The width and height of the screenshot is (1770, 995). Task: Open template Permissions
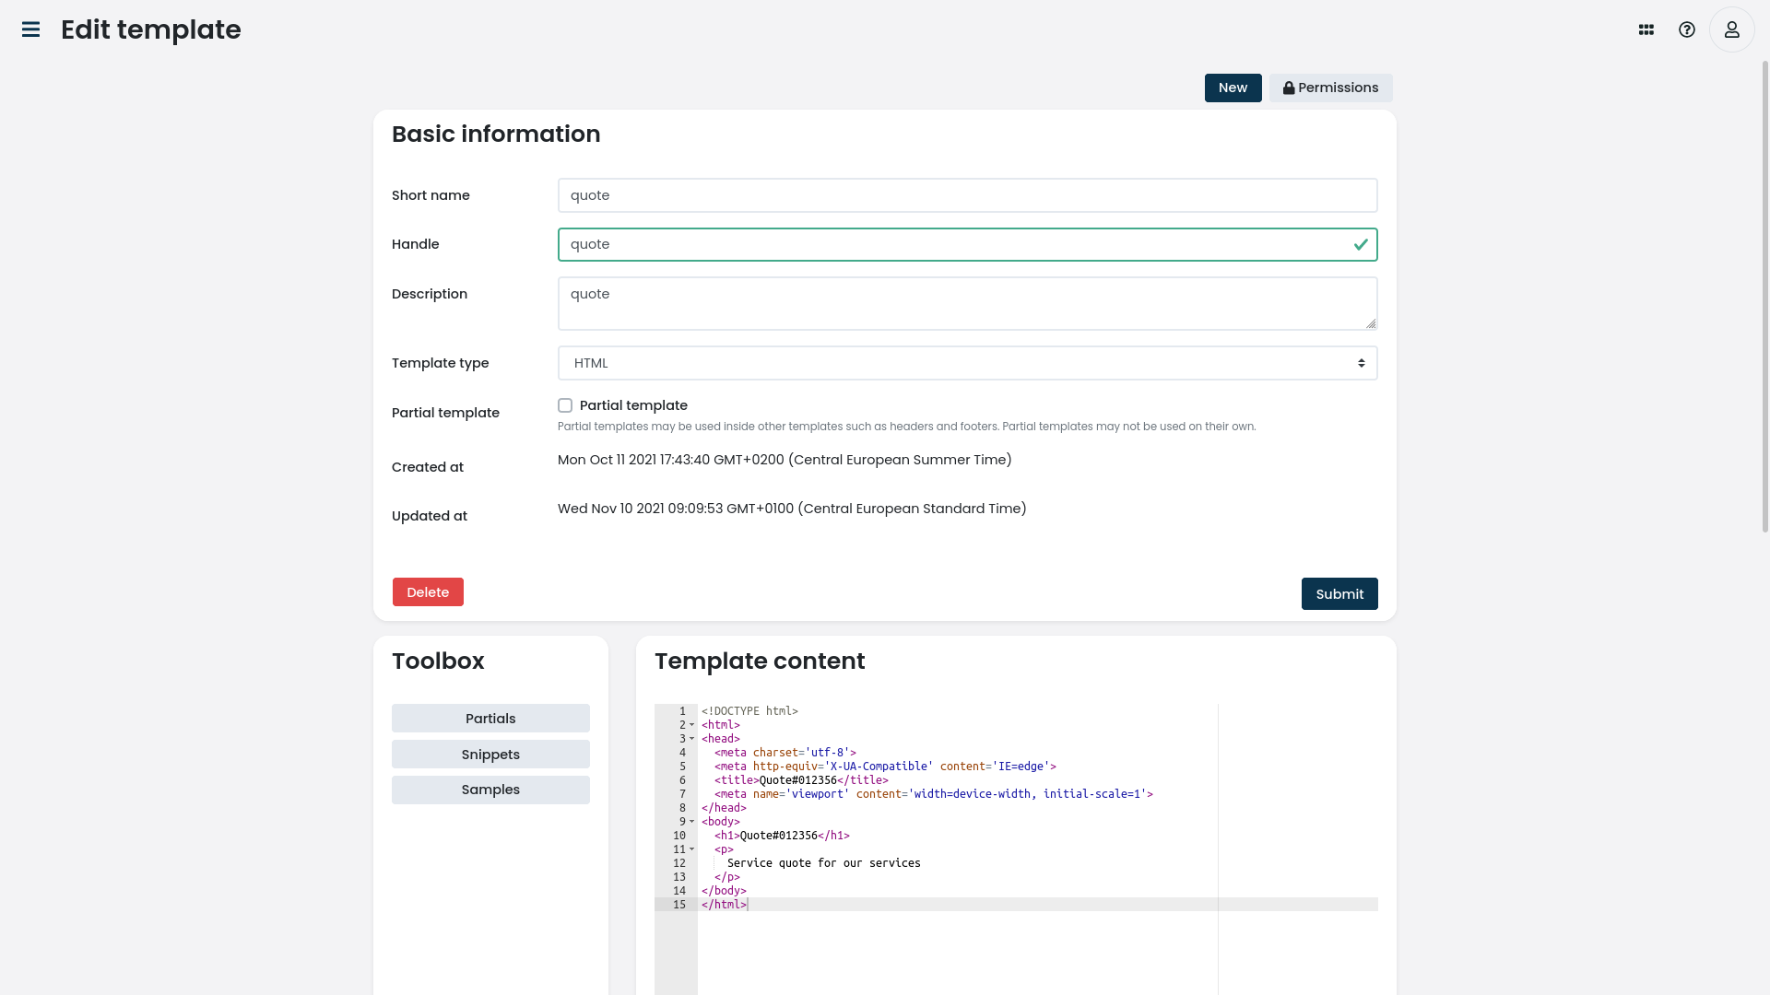click(1330, 88)
